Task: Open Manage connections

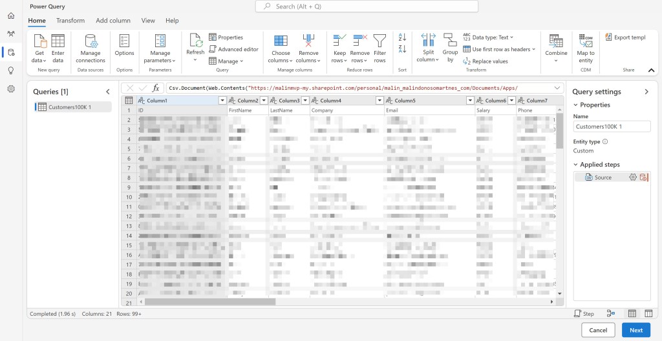Action: (x=91, y=41)
